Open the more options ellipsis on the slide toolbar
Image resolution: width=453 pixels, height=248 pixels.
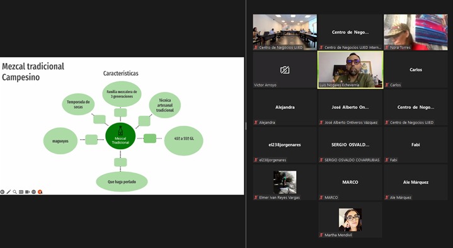click(x=33, y=192)
